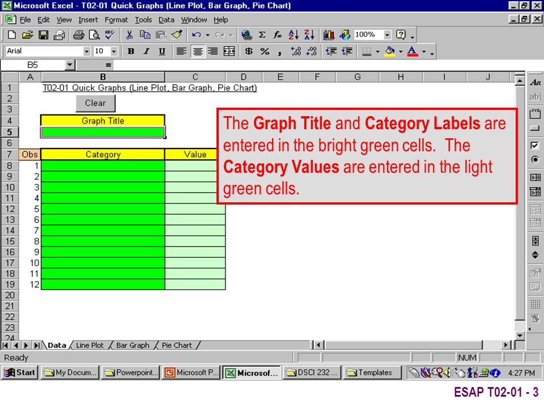Click the Copy icon
Screen dimensions: 544x408
pyautogui.click(x=144, y=35)
